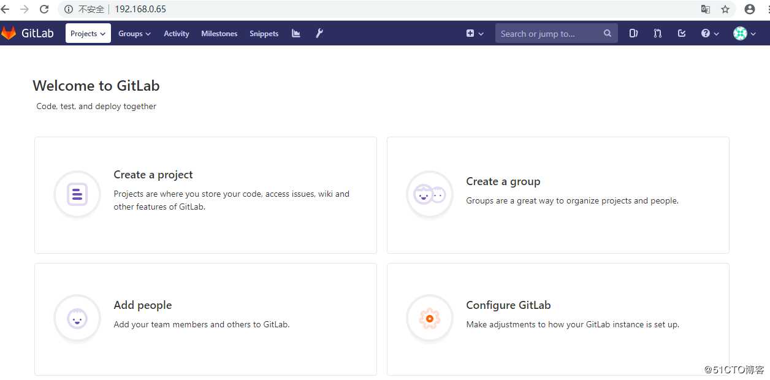Click the Create a group card title
The width and height of the screenshot is (770, 380).
tap(503, 181)
